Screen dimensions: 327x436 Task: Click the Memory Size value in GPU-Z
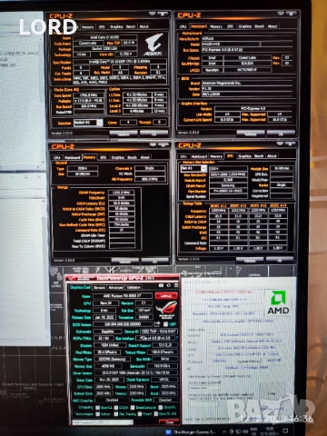pyautogui.click(x=107, y=366)
